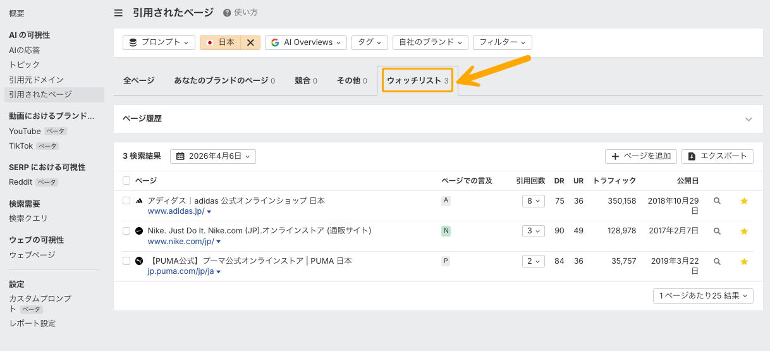
Task: Click the エクスポート button
Action: click(717, 156)
